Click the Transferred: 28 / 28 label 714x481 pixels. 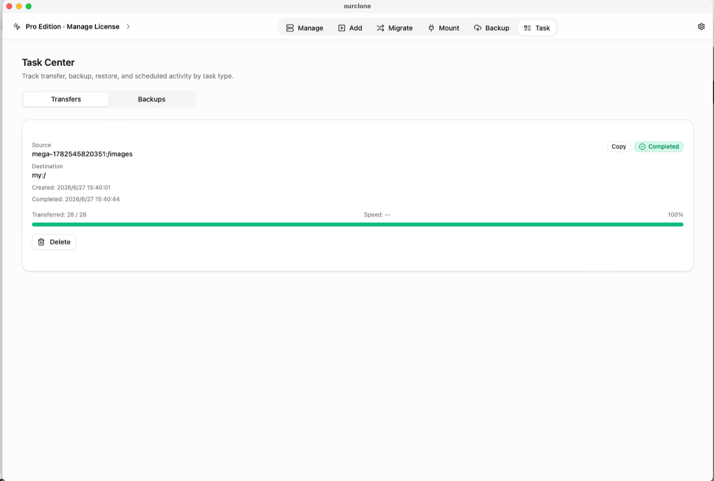59,215
